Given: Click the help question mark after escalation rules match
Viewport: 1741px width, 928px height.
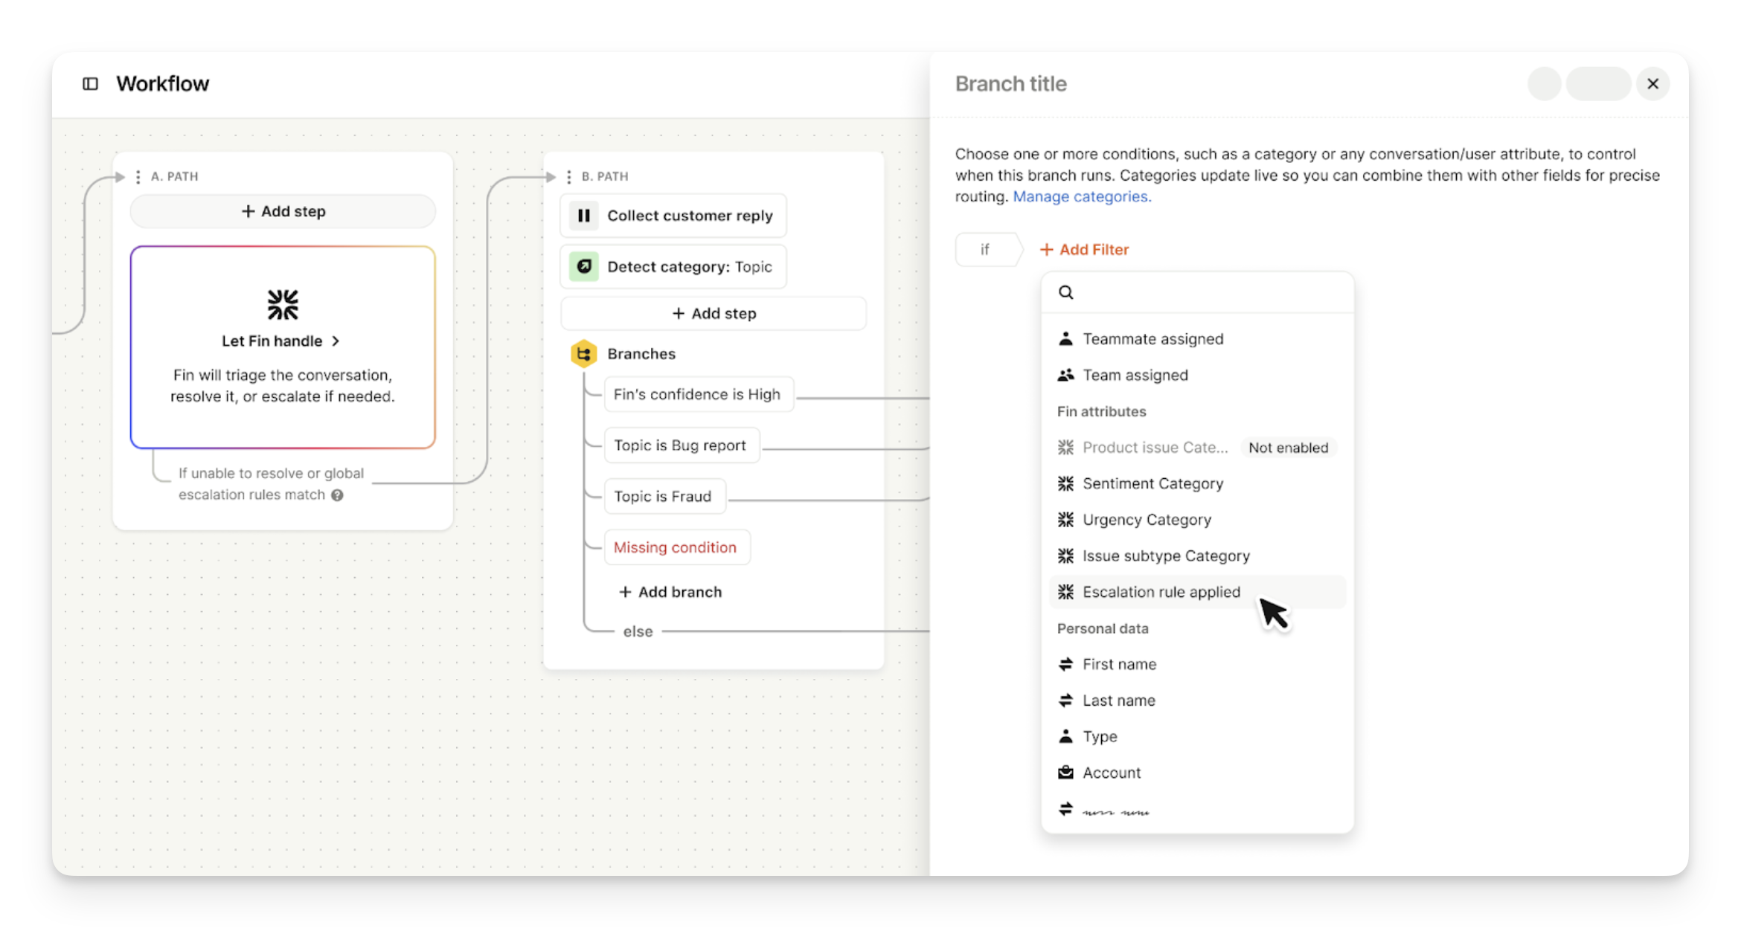Looking at the screenshot, I should point(337,495).
